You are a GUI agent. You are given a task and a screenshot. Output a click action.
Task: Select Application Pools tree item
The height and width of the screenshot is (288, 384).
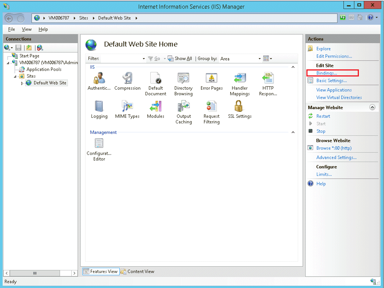44,69
